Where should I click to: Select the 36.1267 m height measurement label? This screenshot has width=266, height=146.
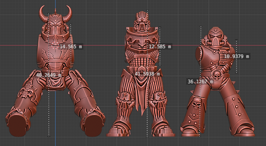tap(200, 82)
